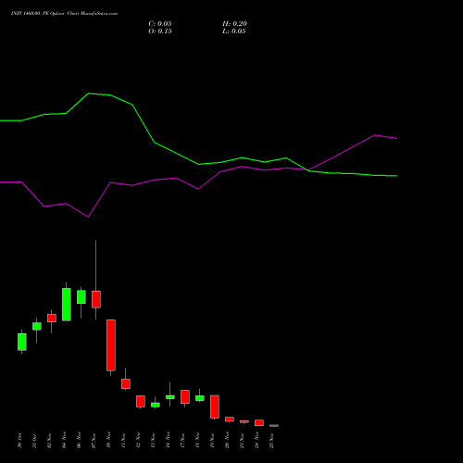Select the green candlestick for 30 Oct
This screenshot has height=463, width=463.
pos(22,342)
